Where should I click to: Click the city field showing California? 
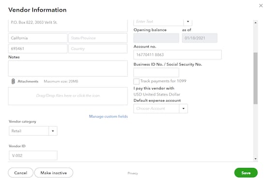point(38,38)
